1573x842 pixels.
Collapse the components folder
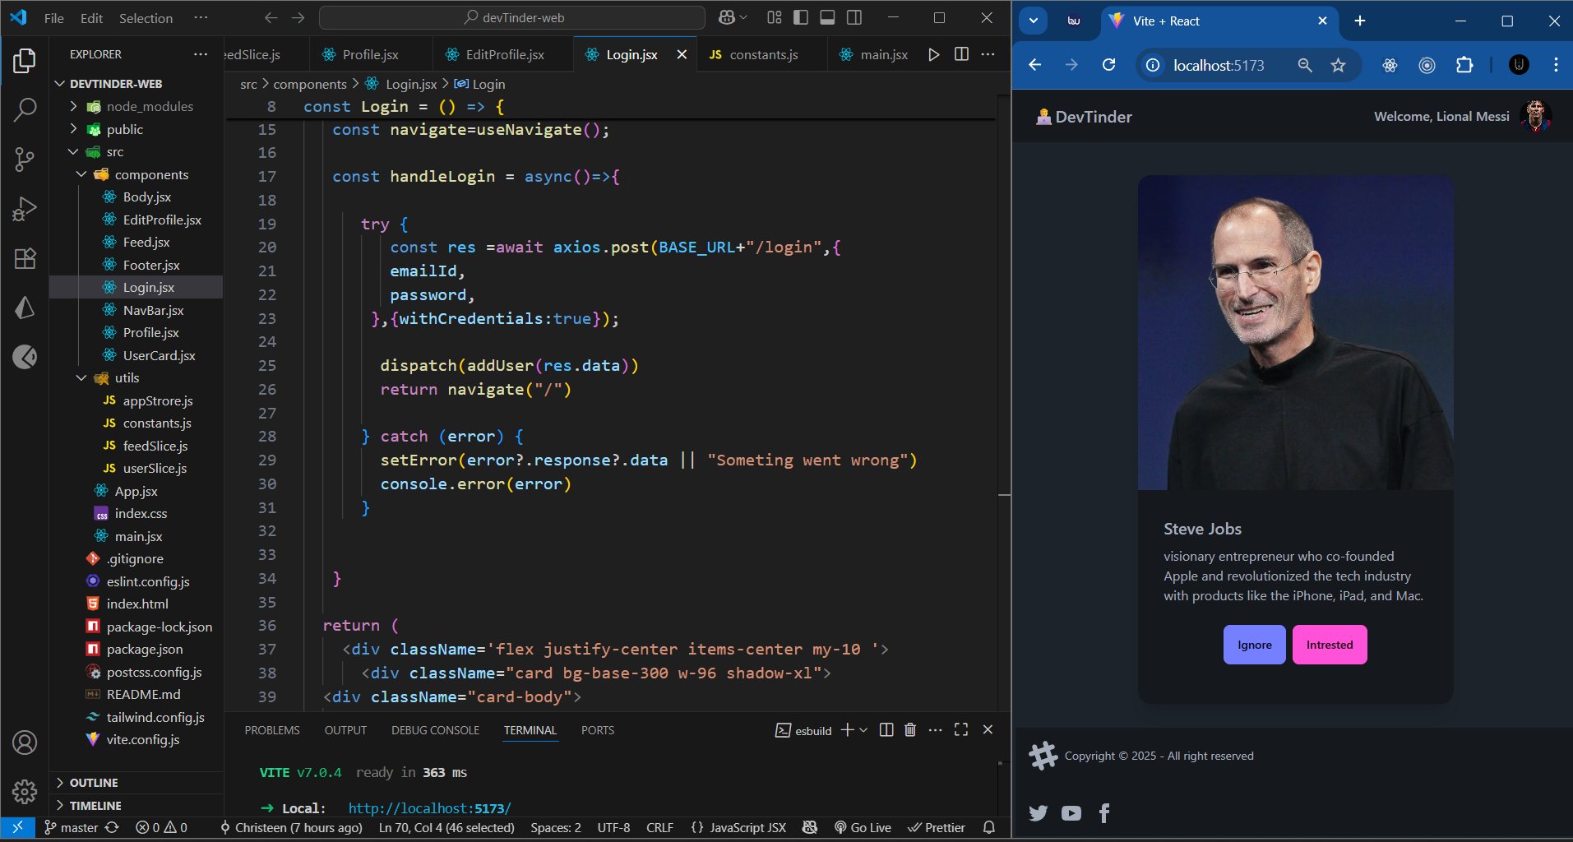pos(136,174)
